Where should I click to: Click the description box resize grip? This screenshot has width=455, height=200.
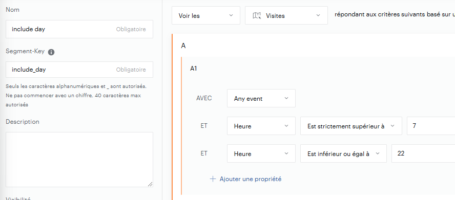point(150,184)
